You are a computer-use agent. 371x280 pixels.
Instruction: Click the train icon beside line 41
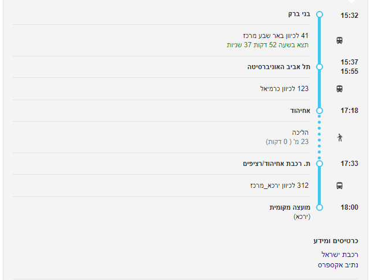point(339,40)
